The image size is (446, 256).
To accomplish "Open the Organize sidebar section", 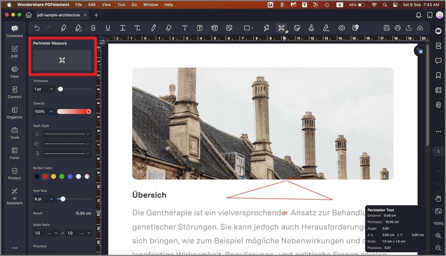I will [x=15, y=113].
